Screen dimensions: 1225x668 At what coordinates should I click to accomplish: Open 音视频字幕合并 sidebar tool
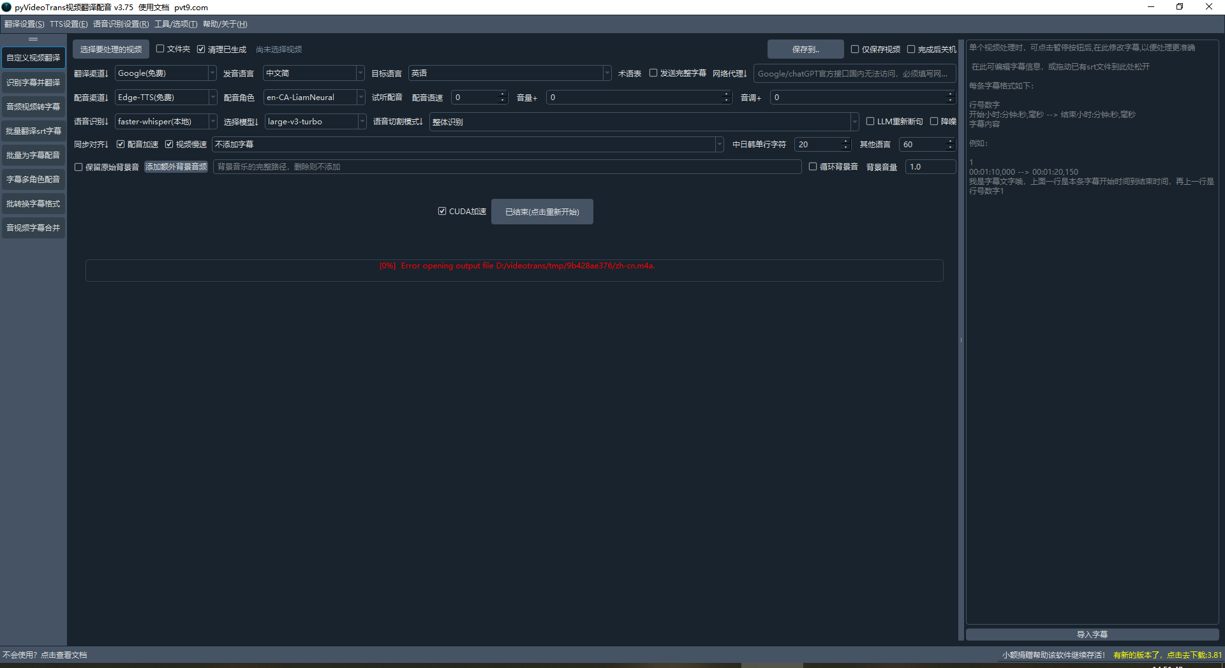tap(33, 228)
